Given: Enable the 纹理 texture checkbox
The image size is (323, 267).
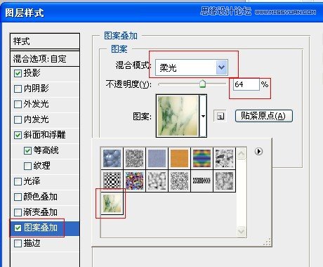Looking at the screenshot, I should 27,166.
